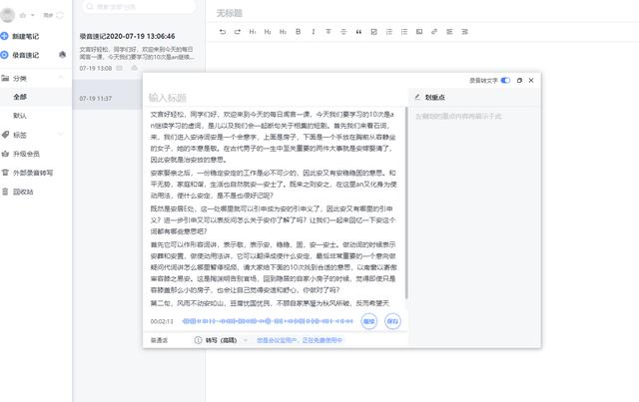Image resolution: width=639 pixels, height=402 pixels.
Task: Select the 全部 category
Action: pos(36,97)
